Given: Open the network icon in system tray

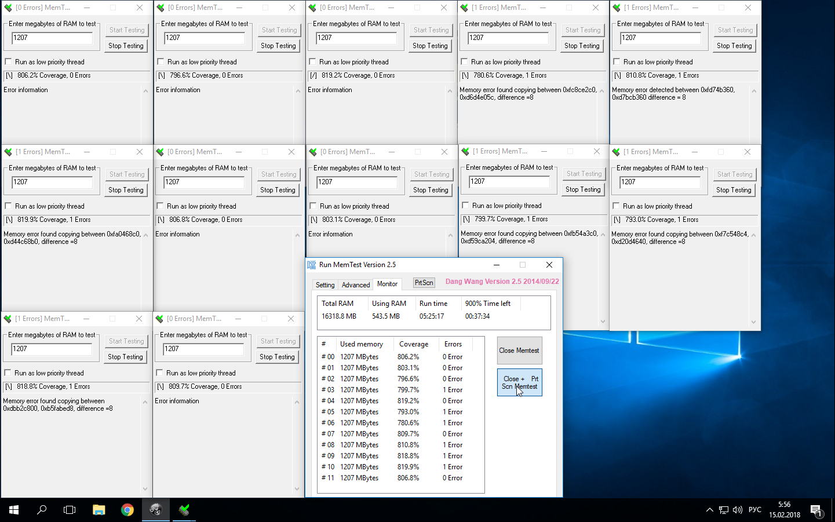Looking at the screenshot, I should tap(724, 510).
